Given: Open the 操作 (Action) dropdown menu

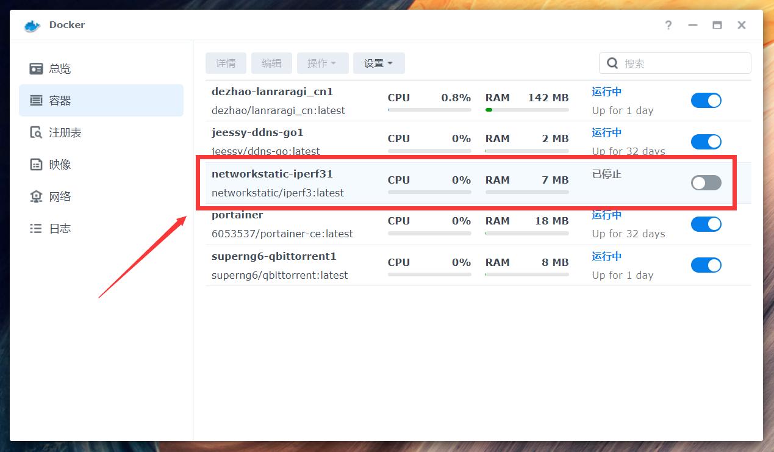Looking at the screenshot, I should tap(323, 63).
